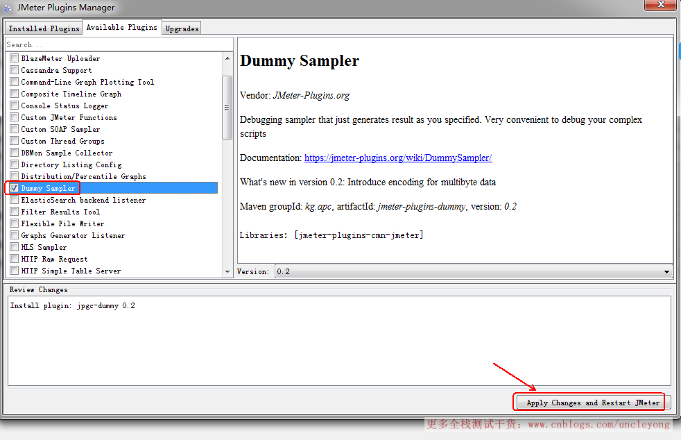Check the HTTP Simple Table Server checkbox
Viewport: 681px width, 440px height.
coord(15,271)
